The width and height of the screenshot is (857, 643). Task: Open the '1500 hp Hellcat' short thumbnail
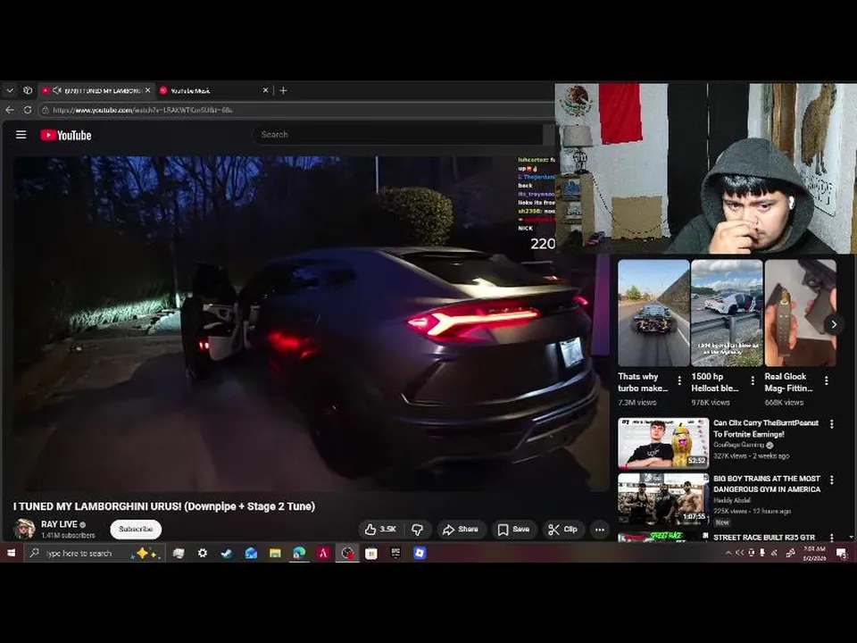point(727,313)
